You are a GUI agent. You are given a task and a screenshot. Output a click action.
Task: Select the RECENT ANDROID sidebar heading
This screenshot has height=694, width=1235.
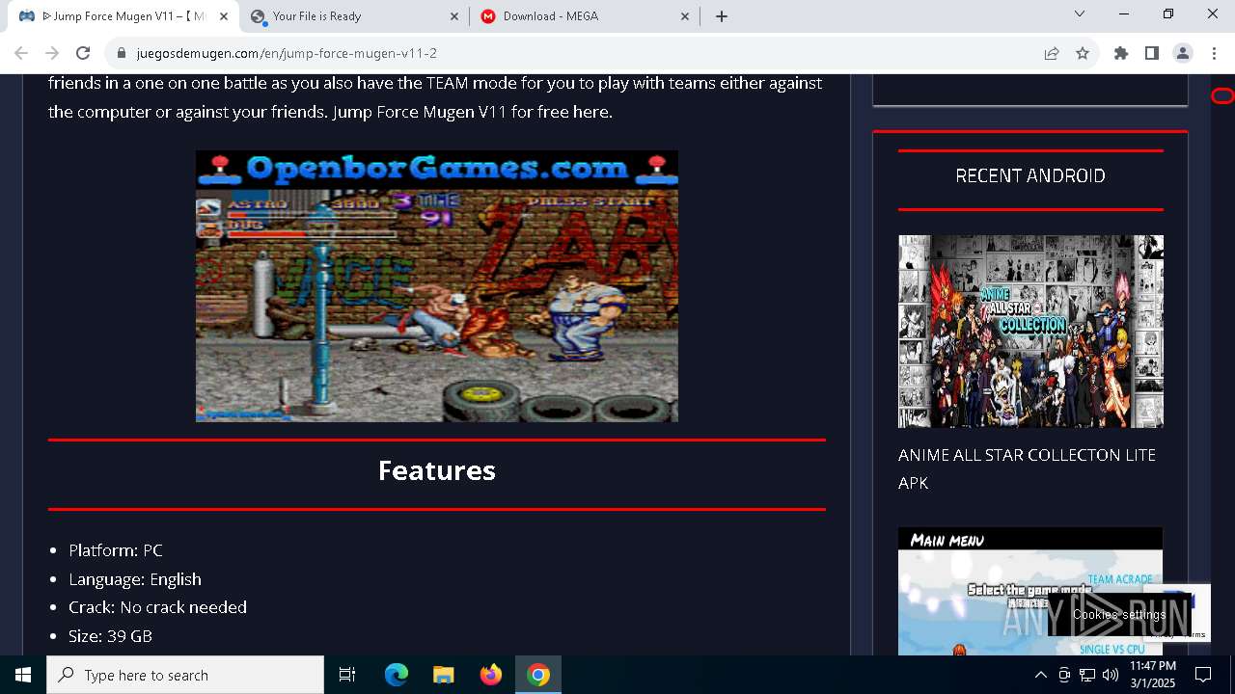(x=1030, y=175)
